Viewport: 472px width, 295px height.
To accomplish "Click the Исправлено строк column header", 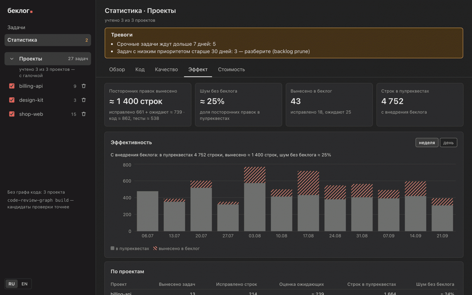I will tap(237, 284).
